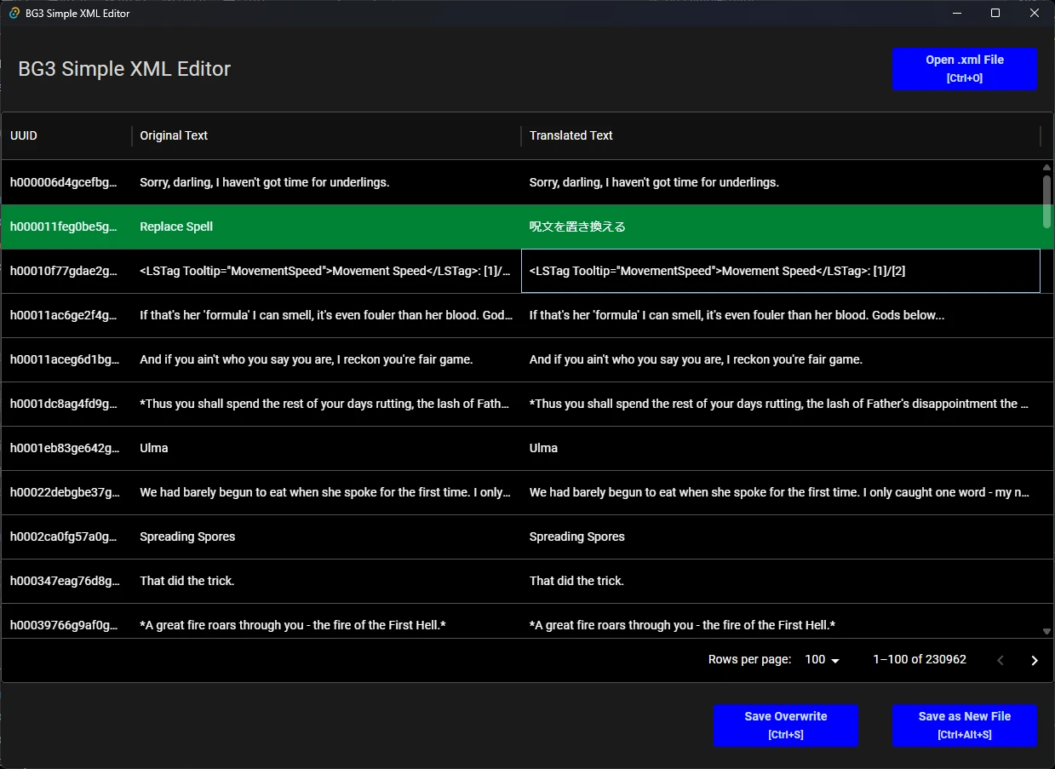The image size is (1055, 769).
Task: Click translated 'We had barely begun' cell
Action: (780, 492)
